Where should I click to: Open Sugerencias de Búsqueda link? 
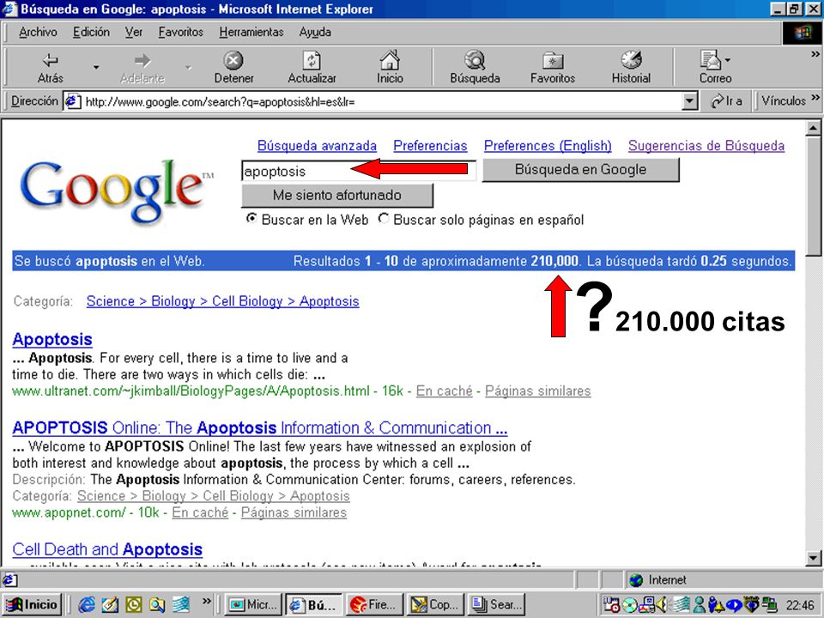point(706,146)
